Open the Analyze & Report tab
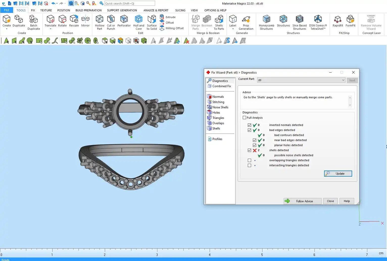Image resolution: width=387 pixels, height=261 pixels. point(156,10)
